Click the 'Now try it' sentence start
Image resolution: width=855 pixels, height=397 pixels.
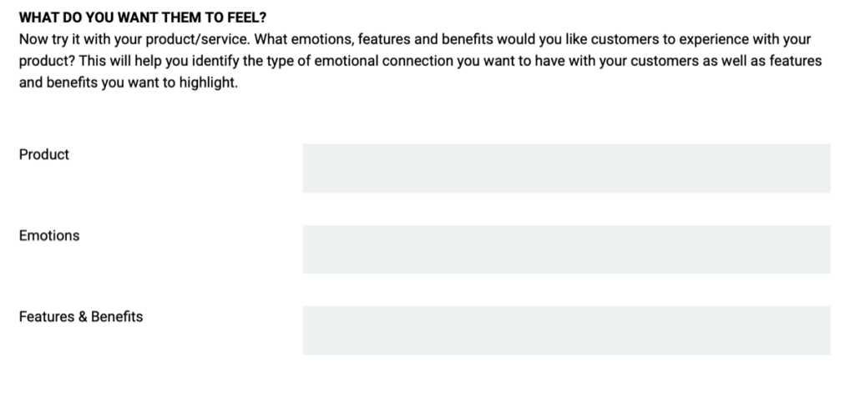[x=48, y=40]
